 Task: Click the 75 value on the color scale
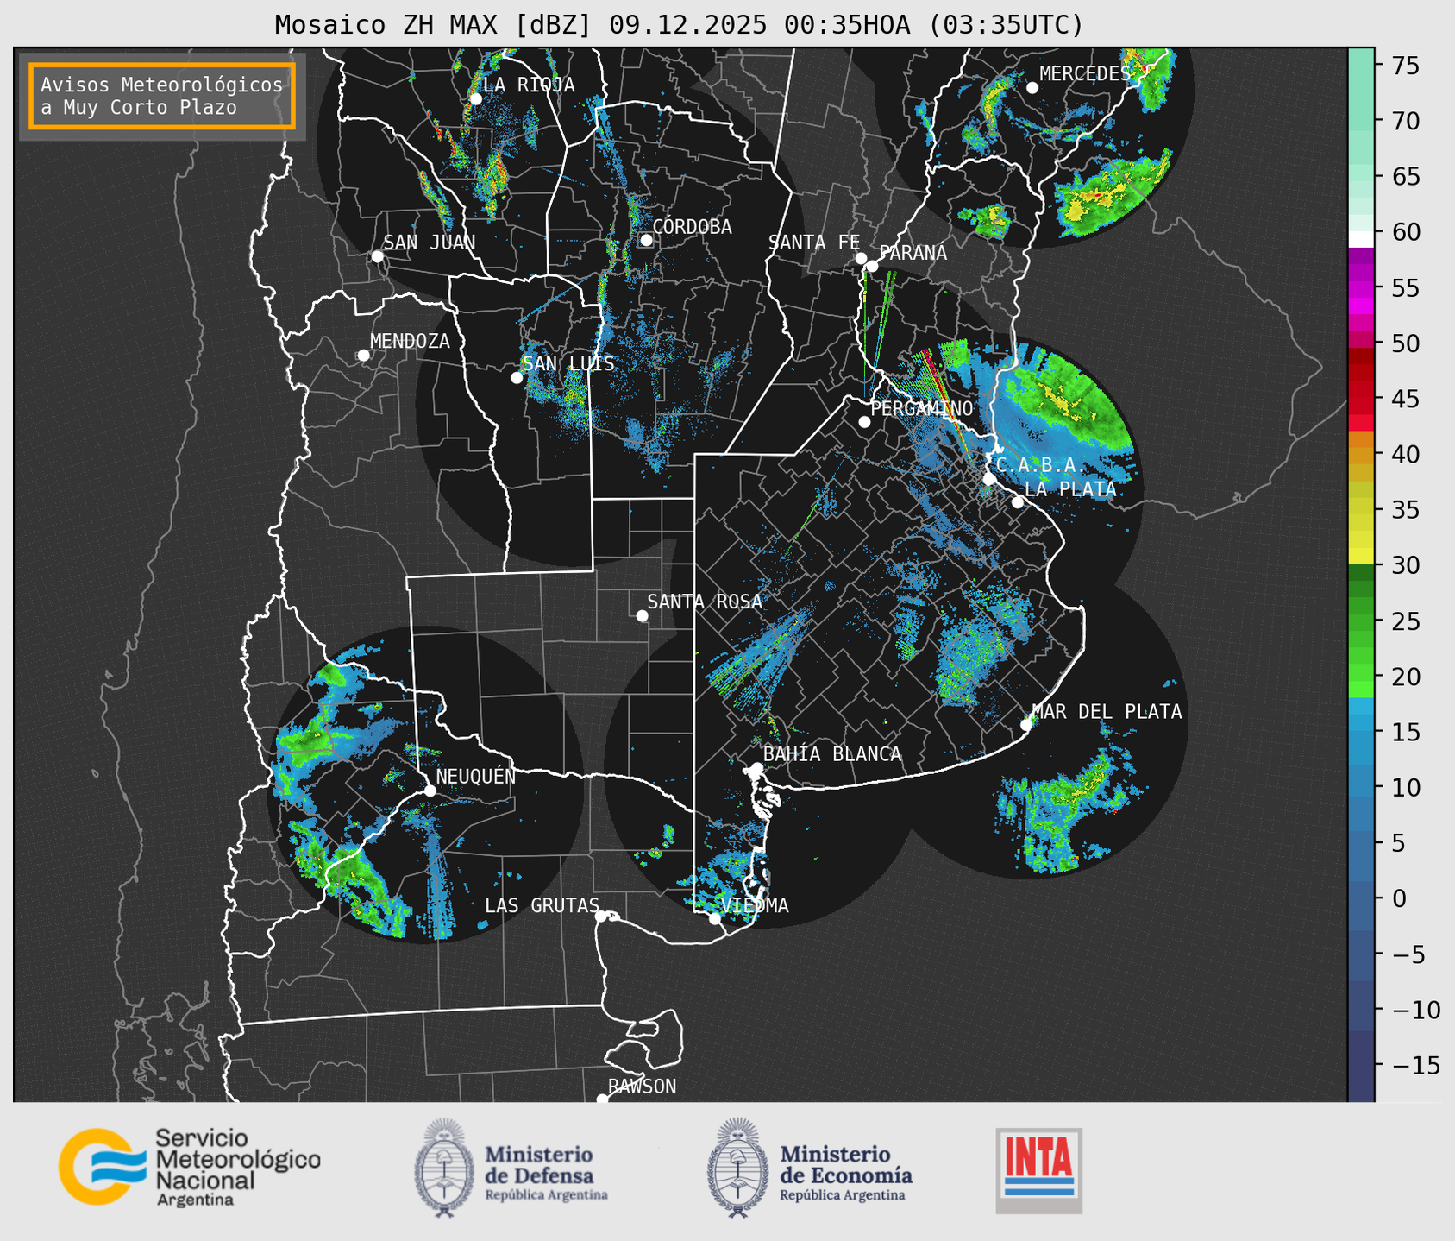pos(1404,66)
